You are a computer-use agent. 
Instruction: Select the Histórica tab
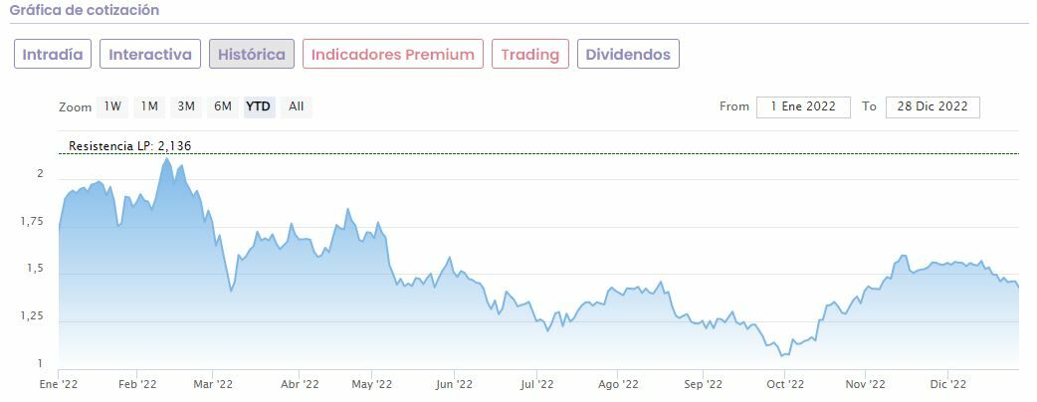[x=252, y=55]
